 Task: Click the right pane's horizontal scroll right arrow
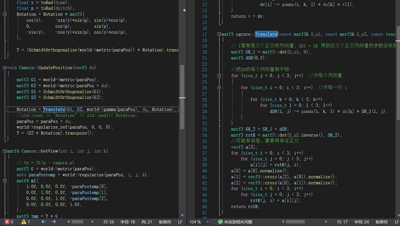[326, 222]
